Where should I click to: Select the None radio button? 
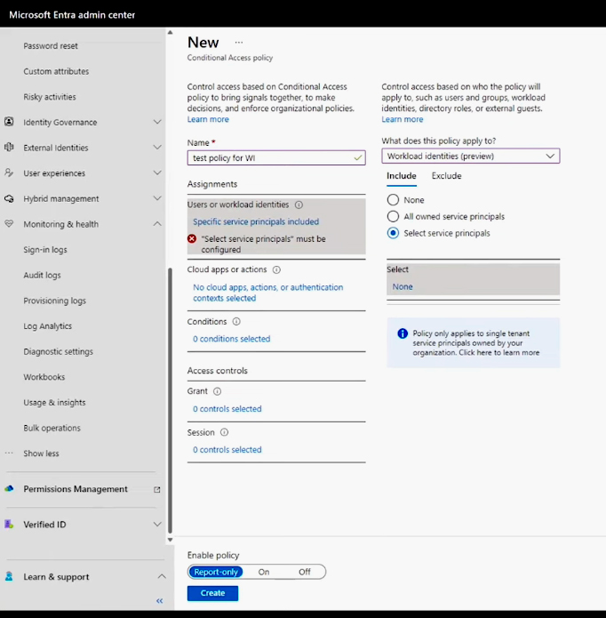393,200
